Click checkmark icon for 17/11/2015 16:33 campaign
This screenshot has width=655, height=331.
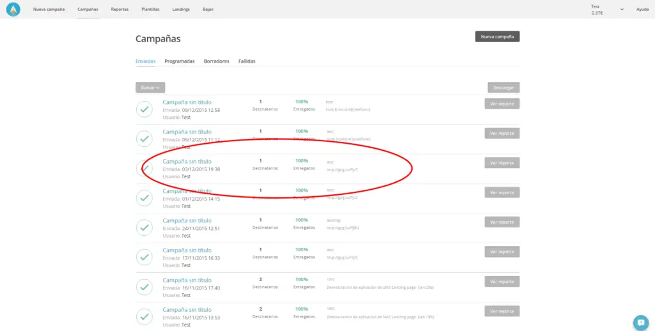tap(145, 257)
